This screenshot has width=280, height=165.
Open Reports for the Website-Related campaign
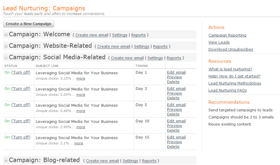[160, 47]
